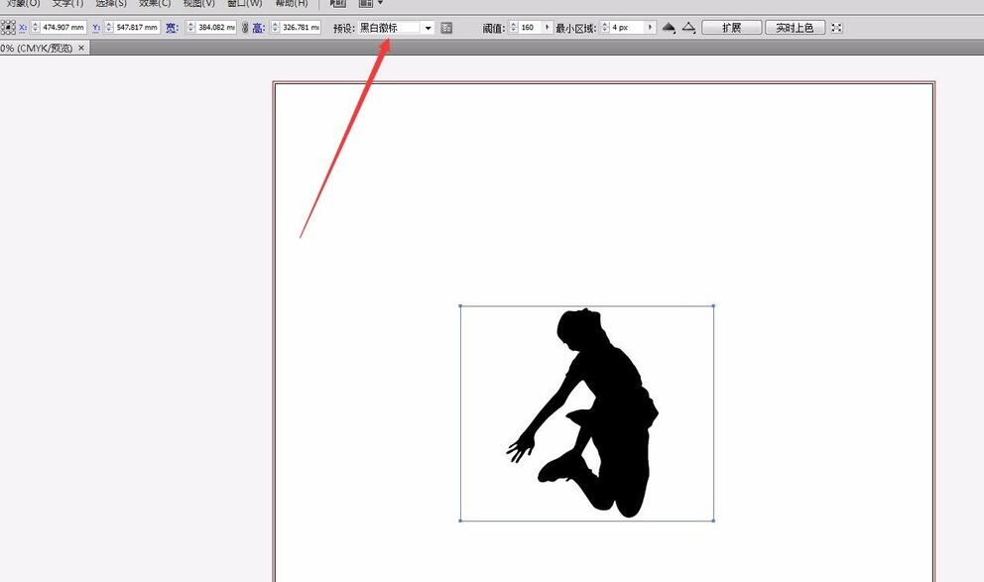
Task: Click the X value field 474.907 mm
Action: click(x=63, y=28)
